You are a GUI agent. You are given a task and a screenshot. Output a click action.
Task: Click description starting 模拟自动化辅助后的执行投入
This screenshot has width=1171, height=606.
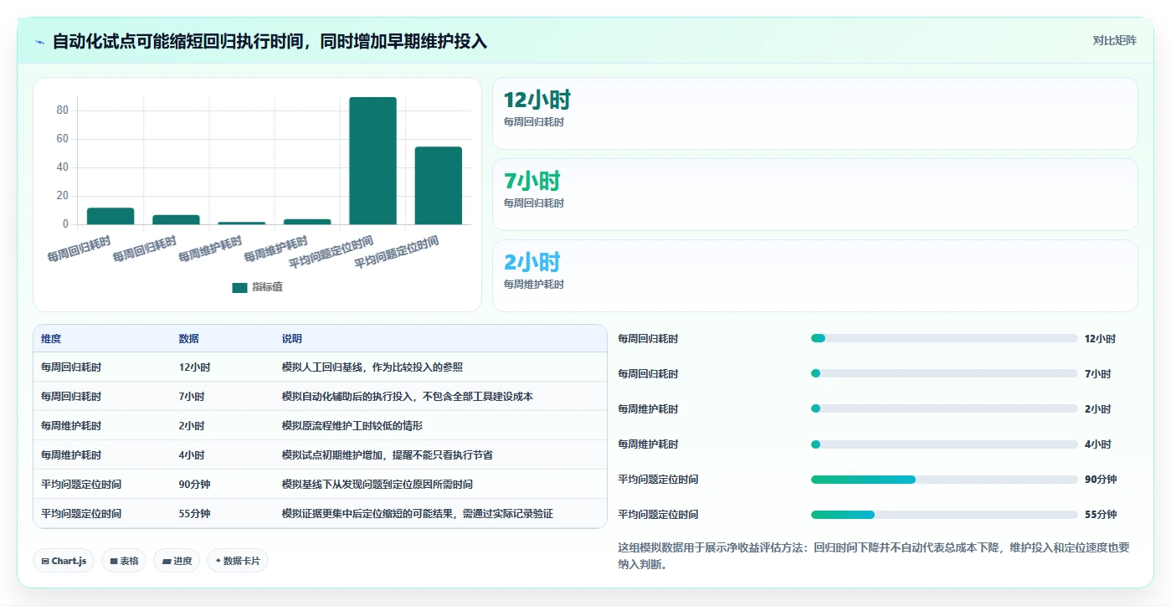coord(408,396)
